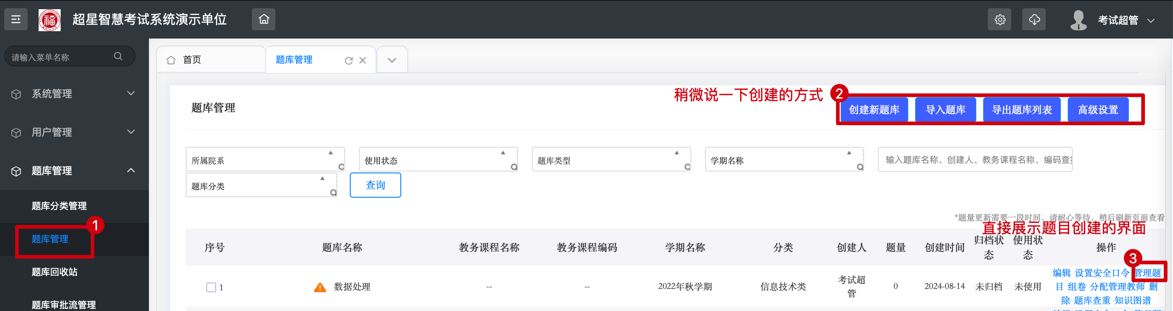
Task: Open the tab list chevron dropdown
Action: coord(392,60)
